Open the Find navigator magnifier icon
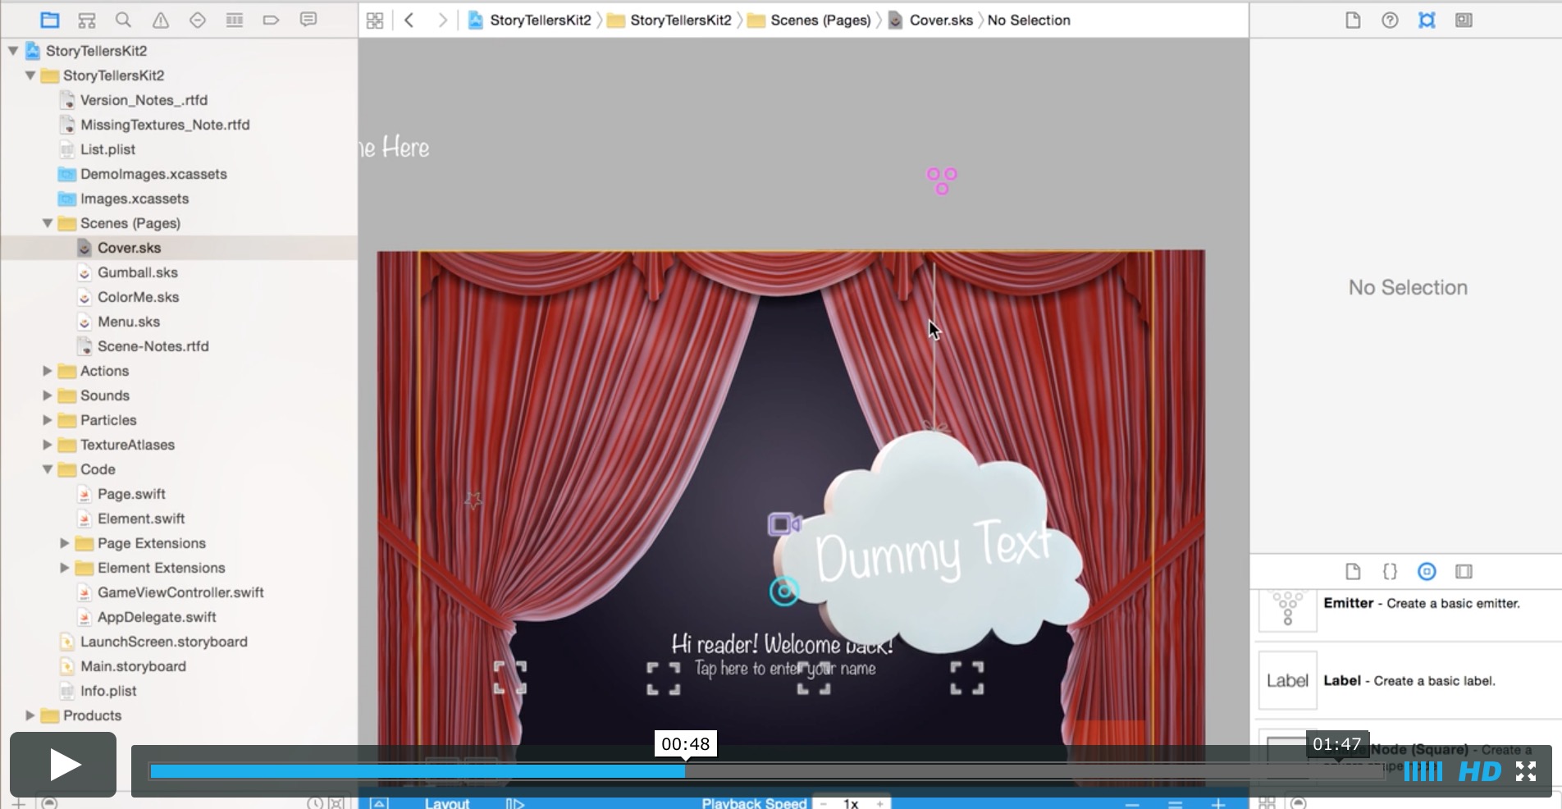This screenshot has width=1562, height=809. click(x=123, y=20)
